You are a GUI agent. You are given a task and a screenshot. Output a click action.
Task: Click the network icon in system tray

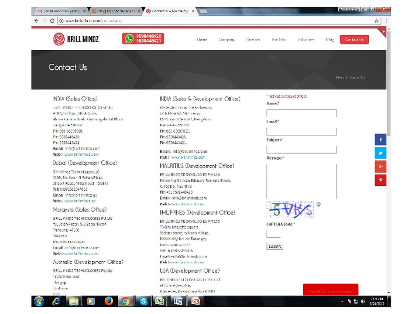(356, 301)
